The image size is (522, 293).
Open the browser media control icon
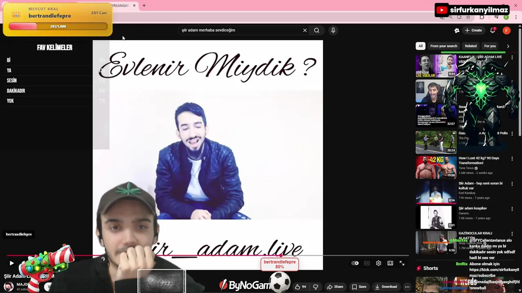tap(496, 17)
